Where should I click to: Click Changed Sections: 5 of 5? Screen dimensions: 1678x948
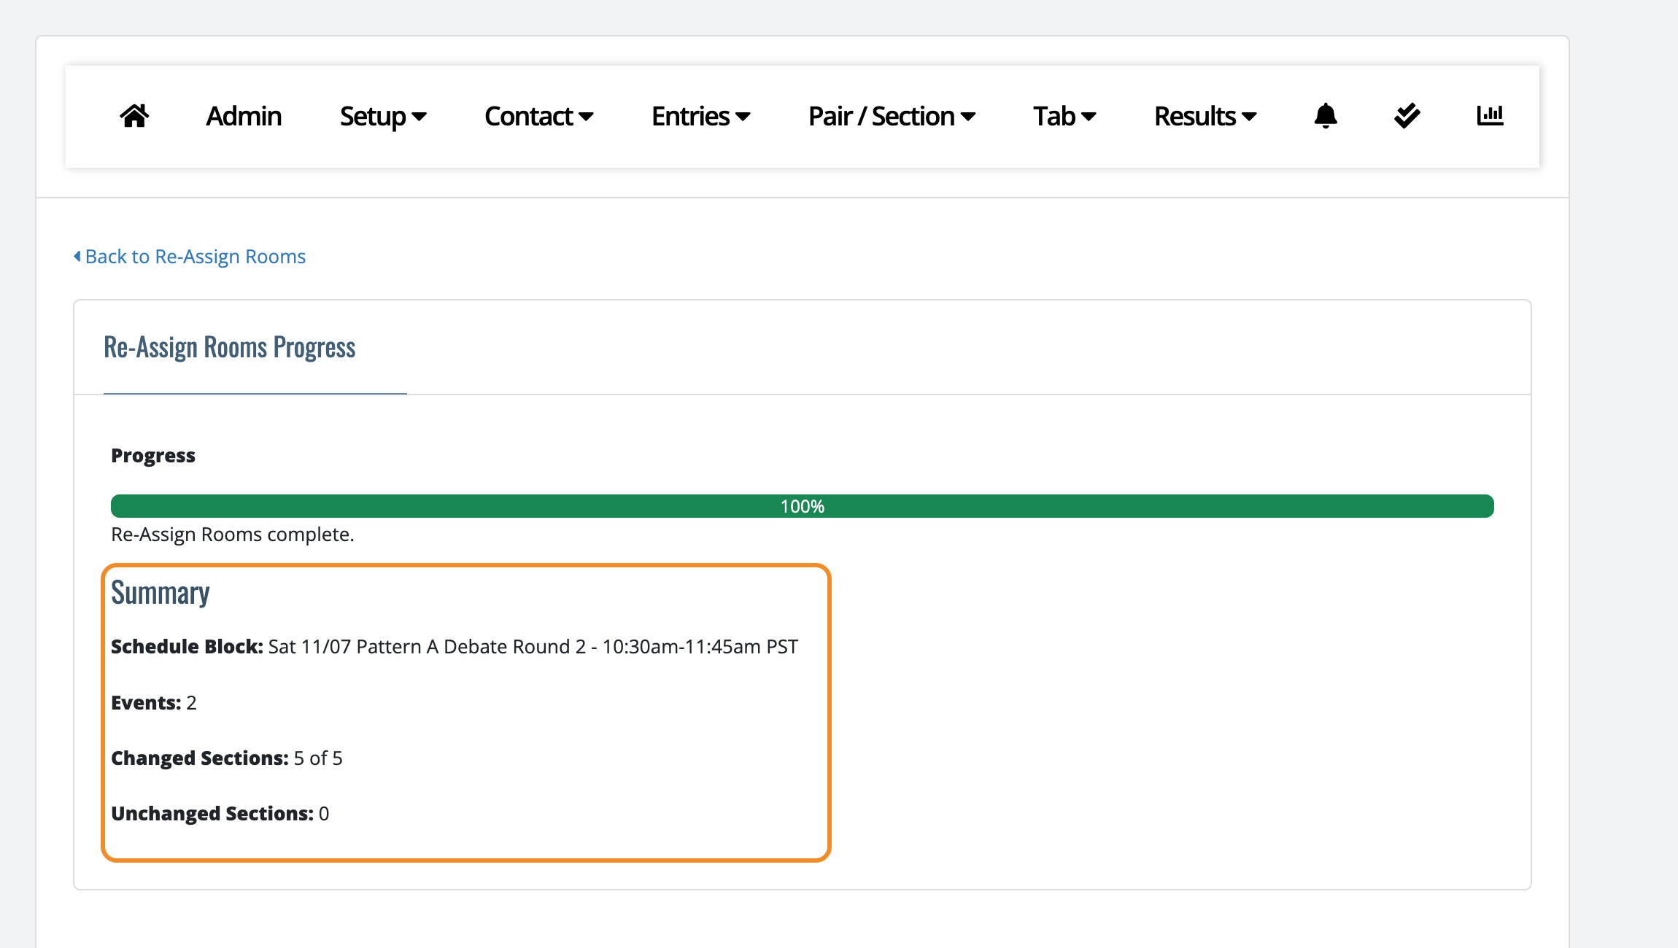pos(227,758)
